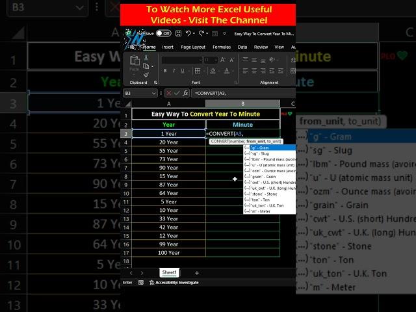Toggle Underline formatting

(183, 71)
